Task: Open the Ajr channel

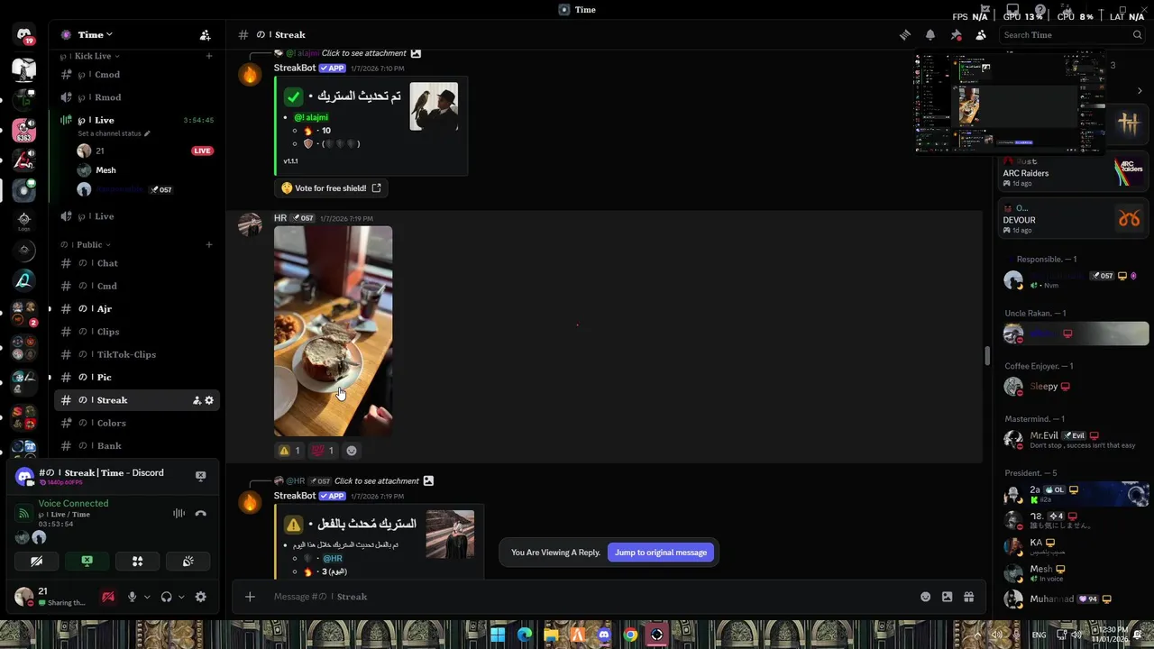Action: 136,309
